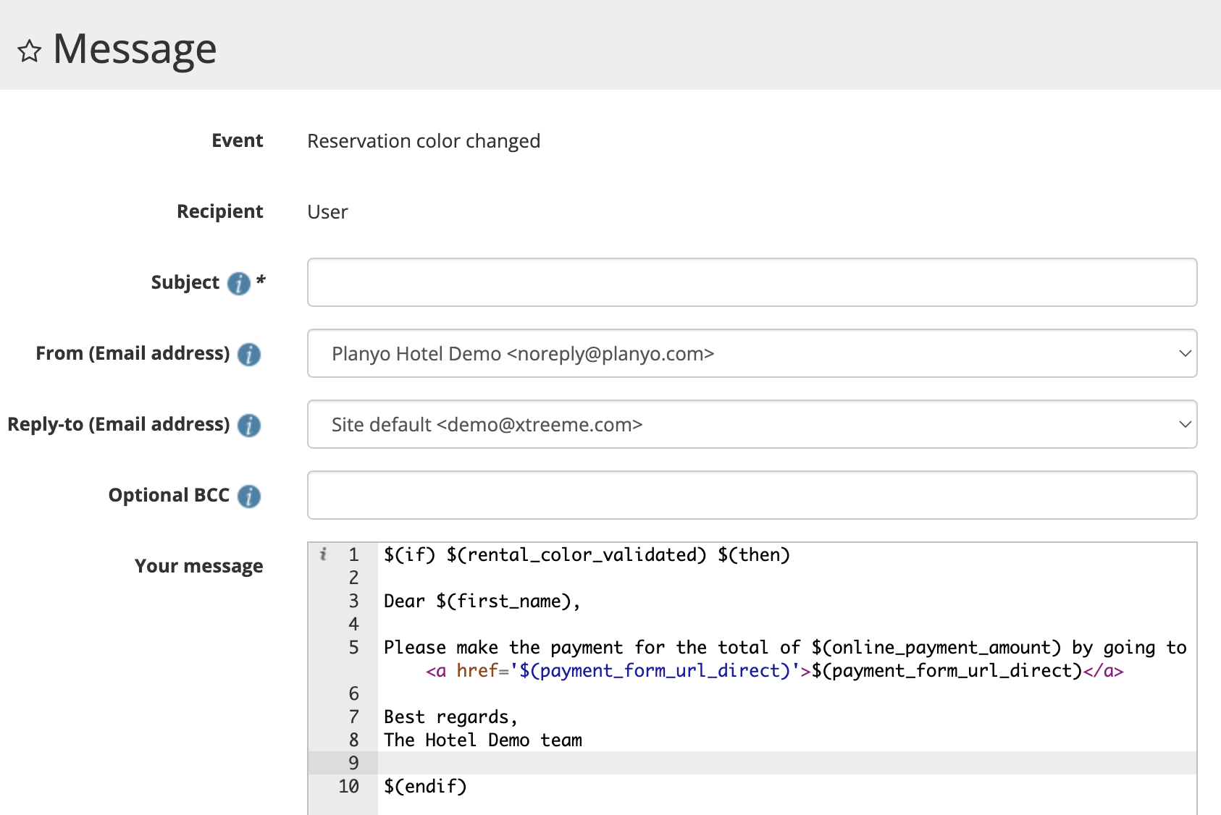Click the 'Best regards,' line
The height and width of the screenshot is (815, 1221).
click(450, 717)
